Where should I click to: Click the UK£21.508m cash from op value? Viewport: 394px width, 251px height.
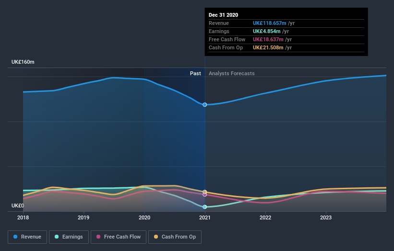click(268, 47)
